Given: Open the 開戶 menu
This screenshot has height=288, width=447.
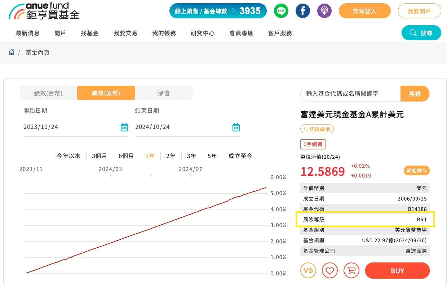Looking at the screenshot, I should click(x=60, y=33).
